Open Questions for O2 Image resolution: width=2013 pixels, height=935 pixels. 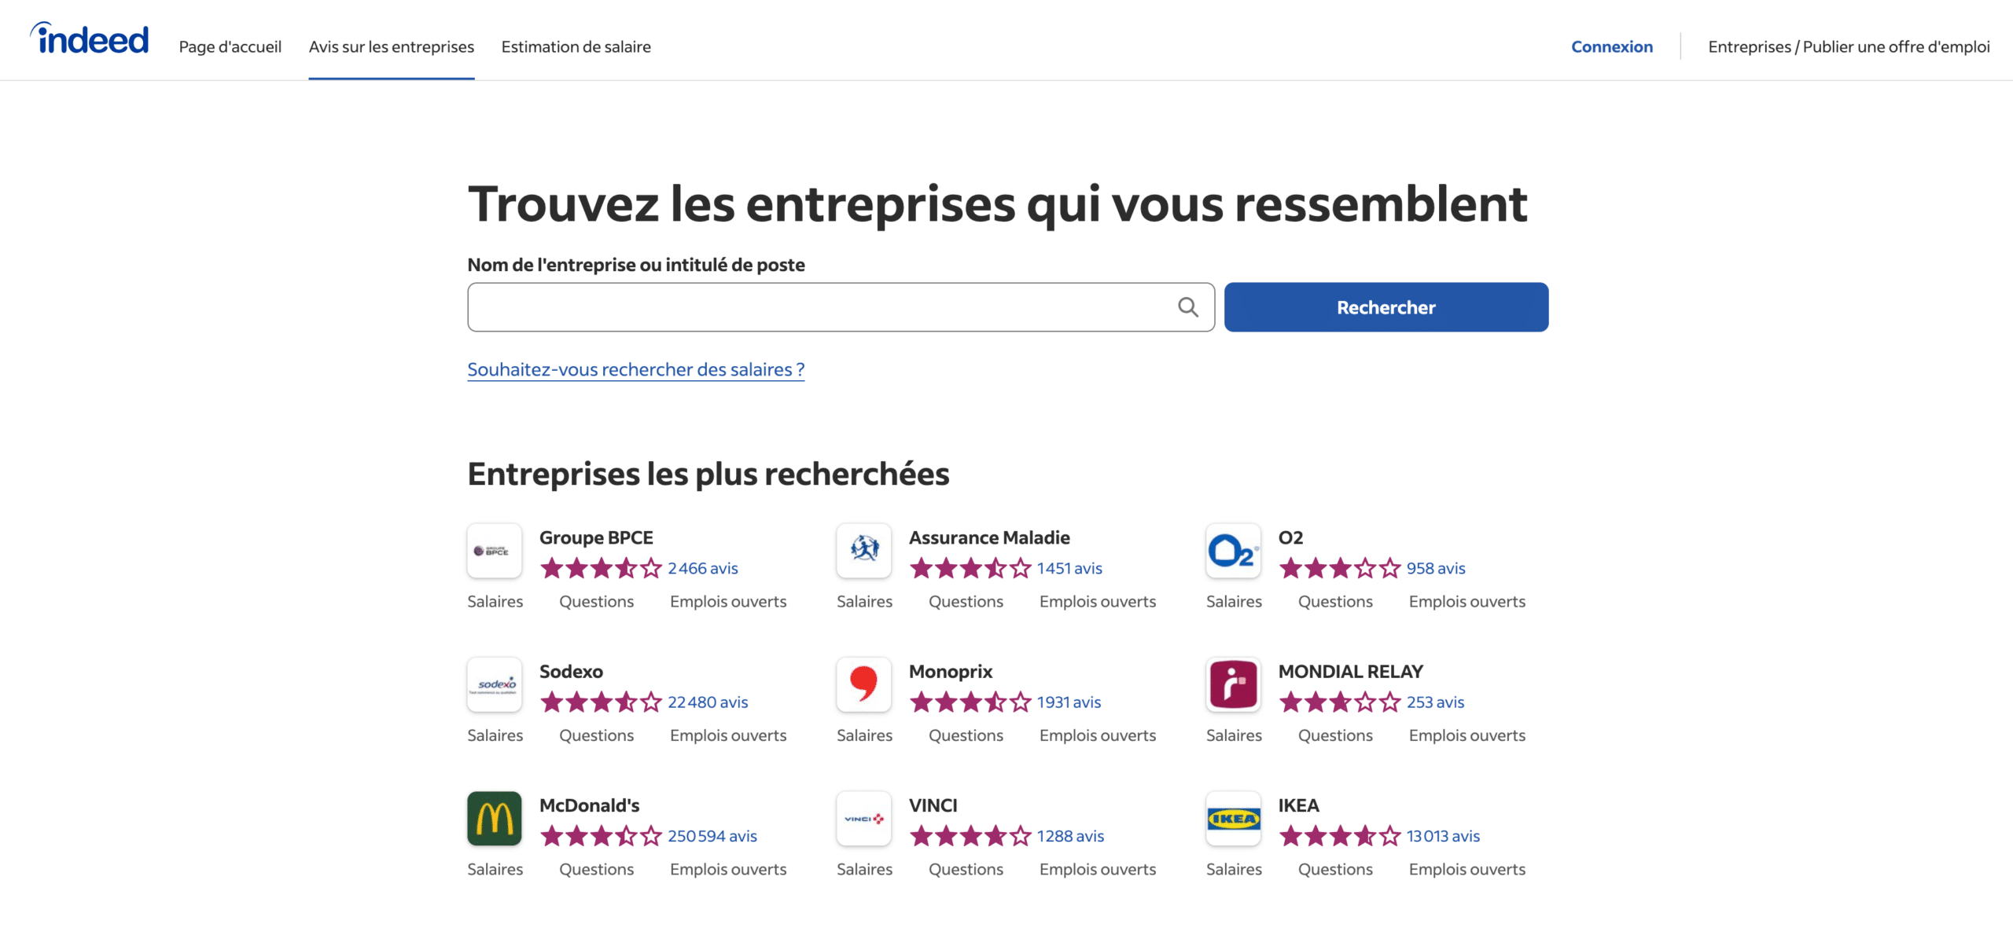[1336, 601]
